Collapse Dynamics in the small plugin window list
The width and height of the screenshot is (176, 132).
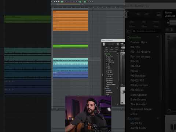118,54
